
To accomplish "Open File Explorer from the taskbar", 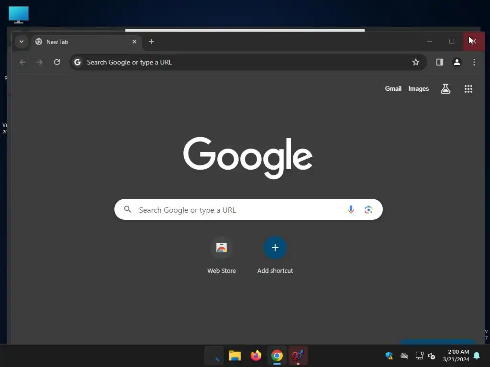I will point(234,356).
